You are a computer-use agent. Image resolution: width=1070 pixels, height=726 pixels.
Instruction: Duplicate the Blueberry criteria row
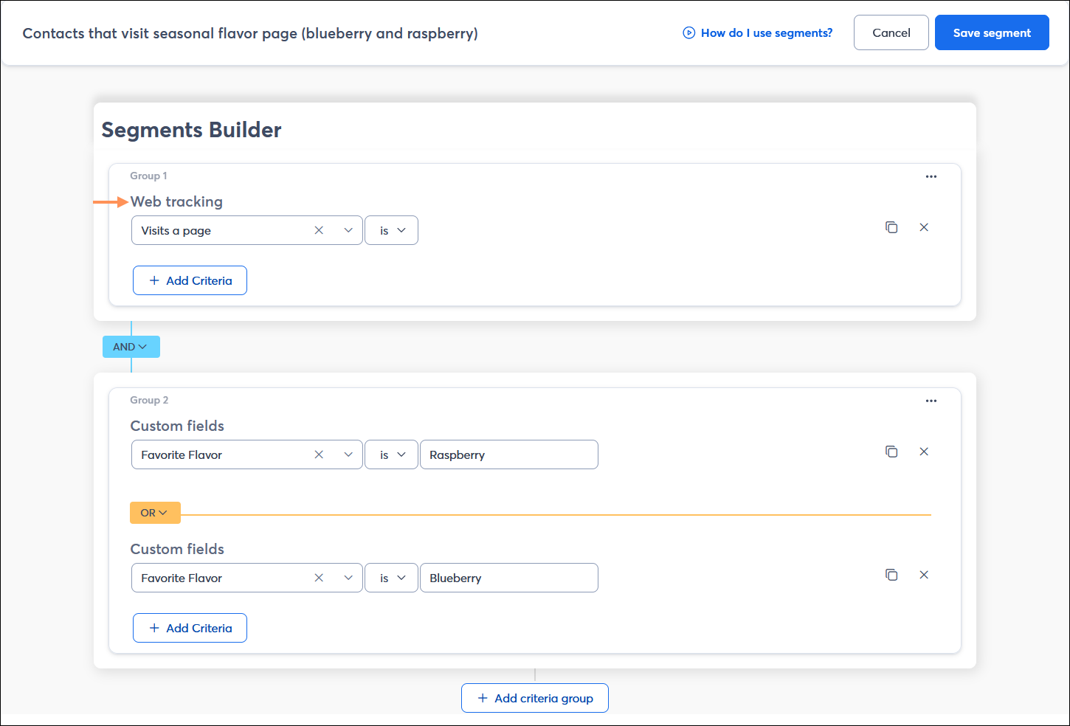(891, 575)
